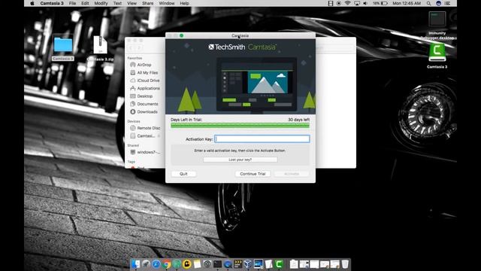Open the Edit menu

tap(85, 3)
